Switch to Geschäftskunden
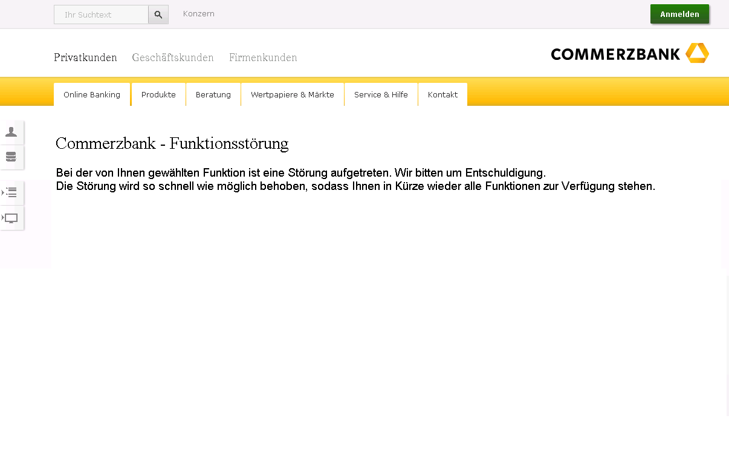Image resolution: width=729 pixels, height=473 pixels. tap(173, 57)
